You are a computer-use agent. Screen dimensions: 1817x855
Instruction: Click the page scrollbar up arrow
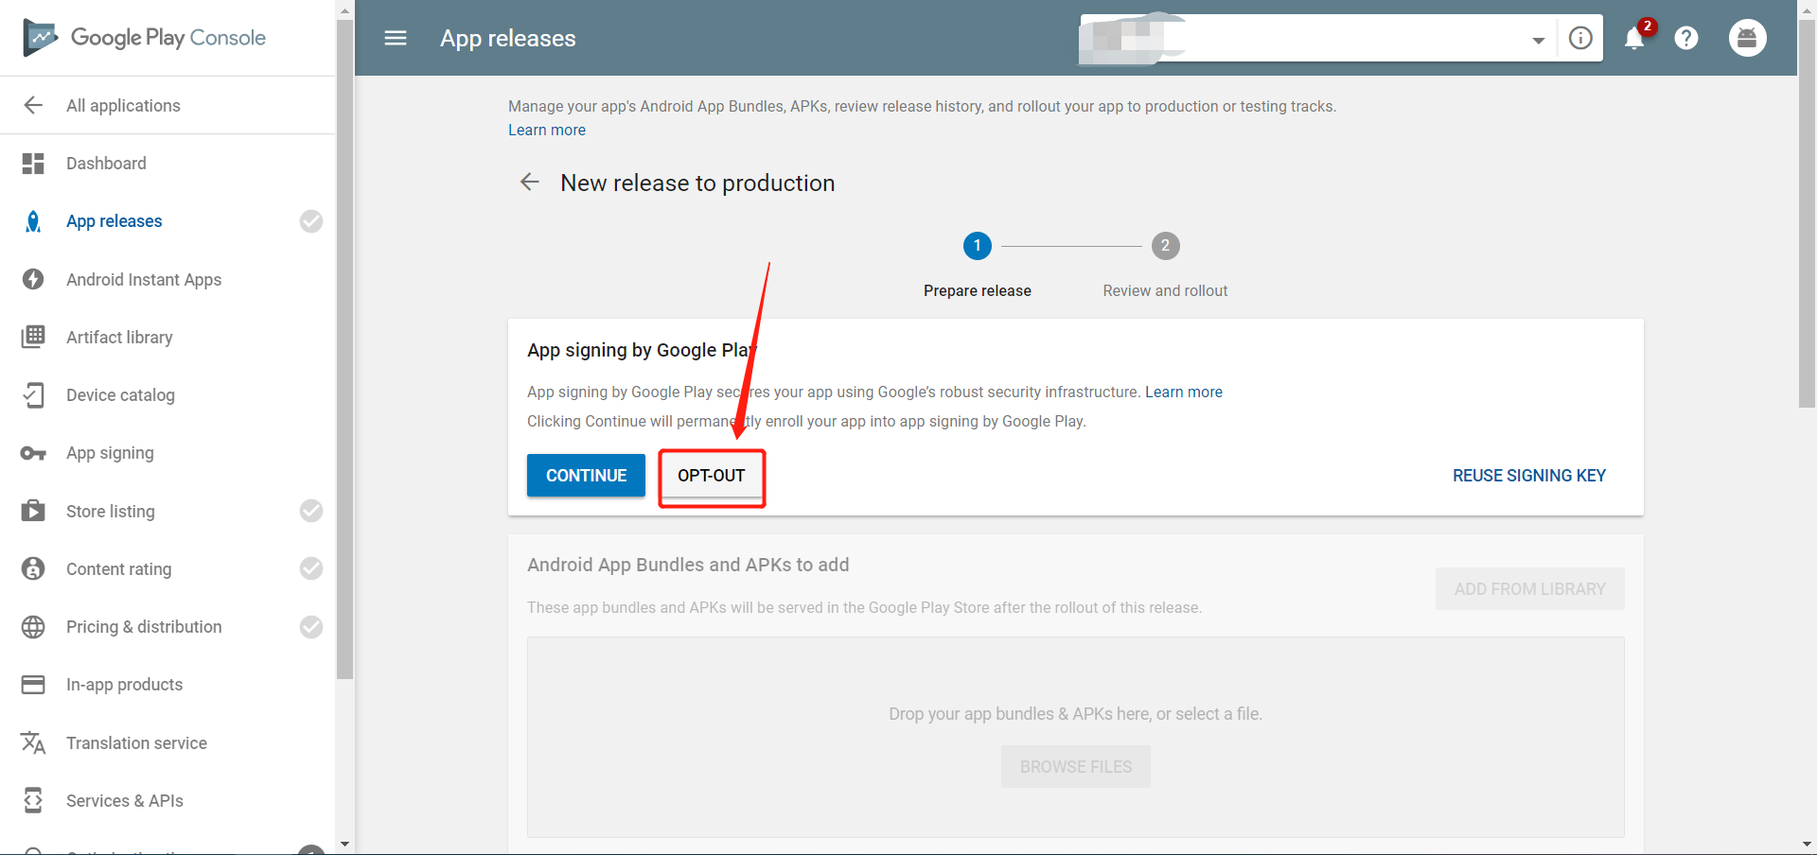(1807, 9)
